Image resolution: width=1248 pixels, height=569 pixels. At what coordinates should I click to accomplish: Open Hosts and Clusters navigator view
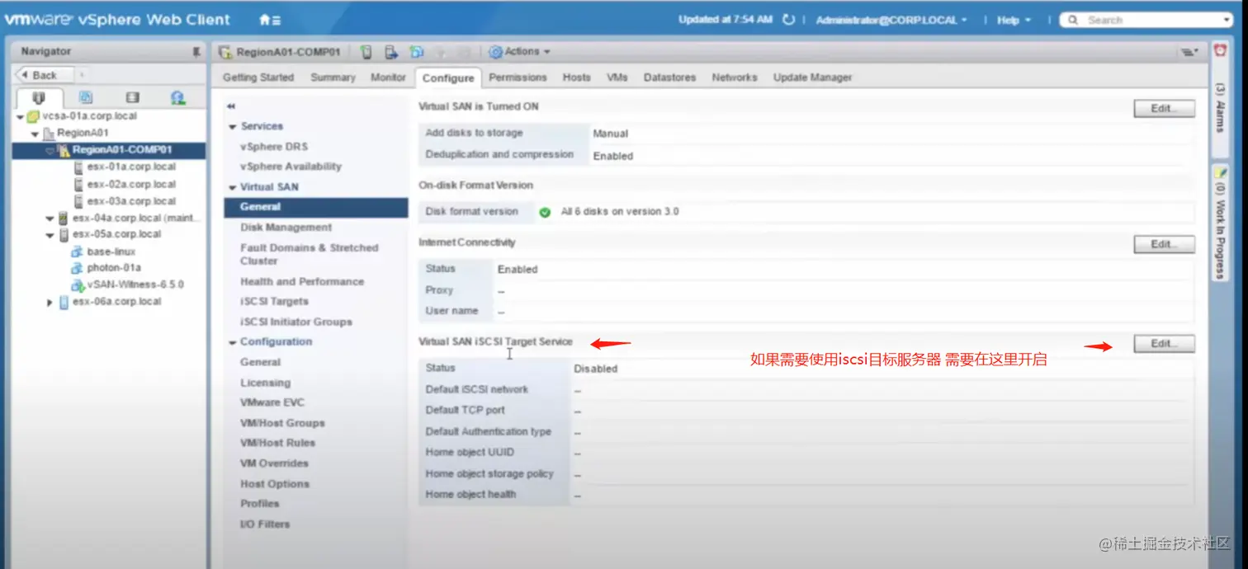[39, 97]
